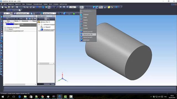
Task: Click the Save icon in the toolbar
Action: coord(9,7)
